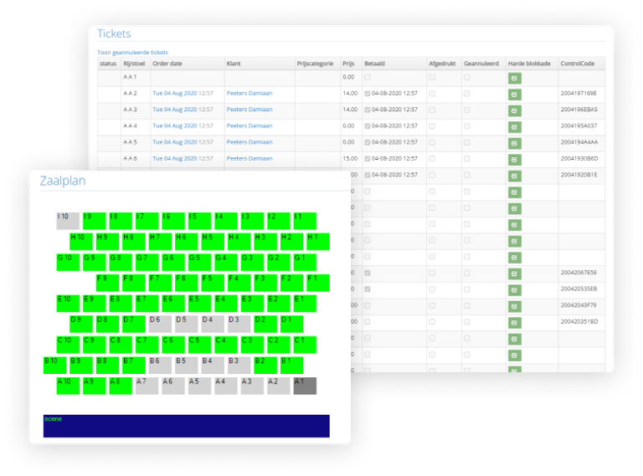Select dark gray seat A 1
Viewport: 643px width, 476px height.
(305, 385)
